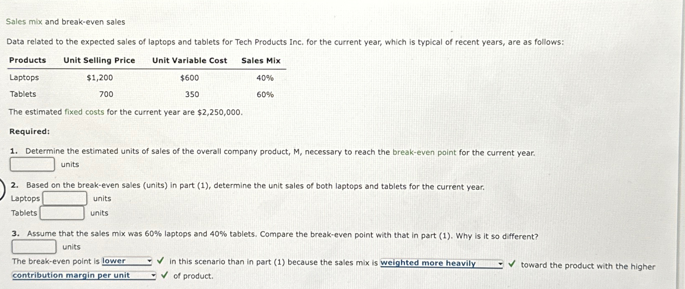Click the Unit Selling Price column header
Viewport: 685px width, 289px height.
click(99, 60)
